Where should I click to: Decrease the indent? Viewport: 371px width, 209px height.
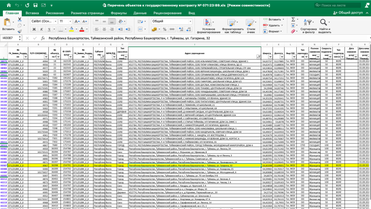[x=120, y=29]
